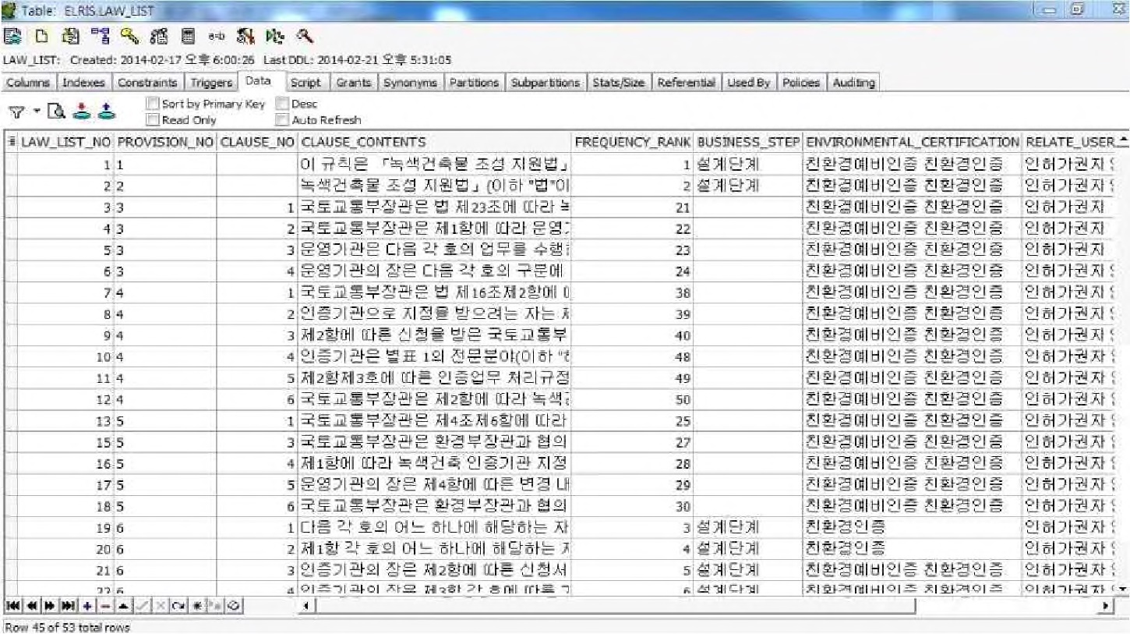Sort by the CLAUSE_CONTENTS column header
The height and width of the screenshot is (634, 1130).
(x=436, y=142)
